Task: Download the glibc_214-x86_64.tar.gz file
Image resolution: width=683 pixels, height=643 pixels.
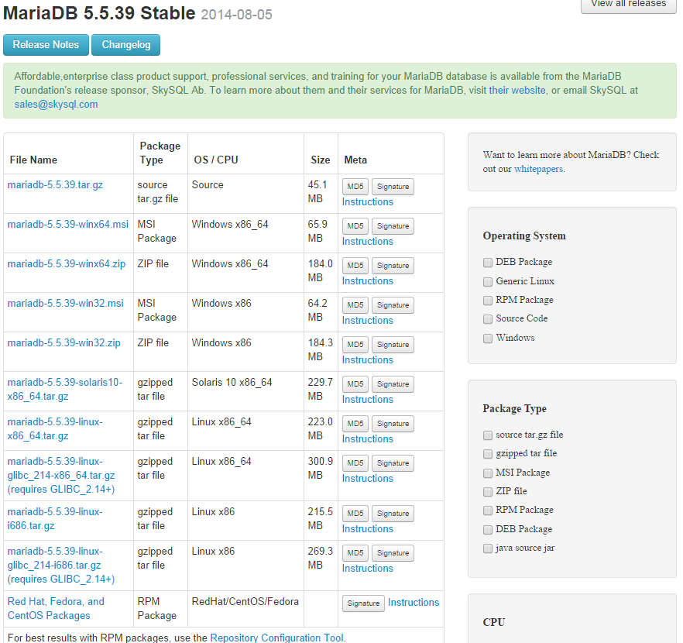Action: click(61, 476)
